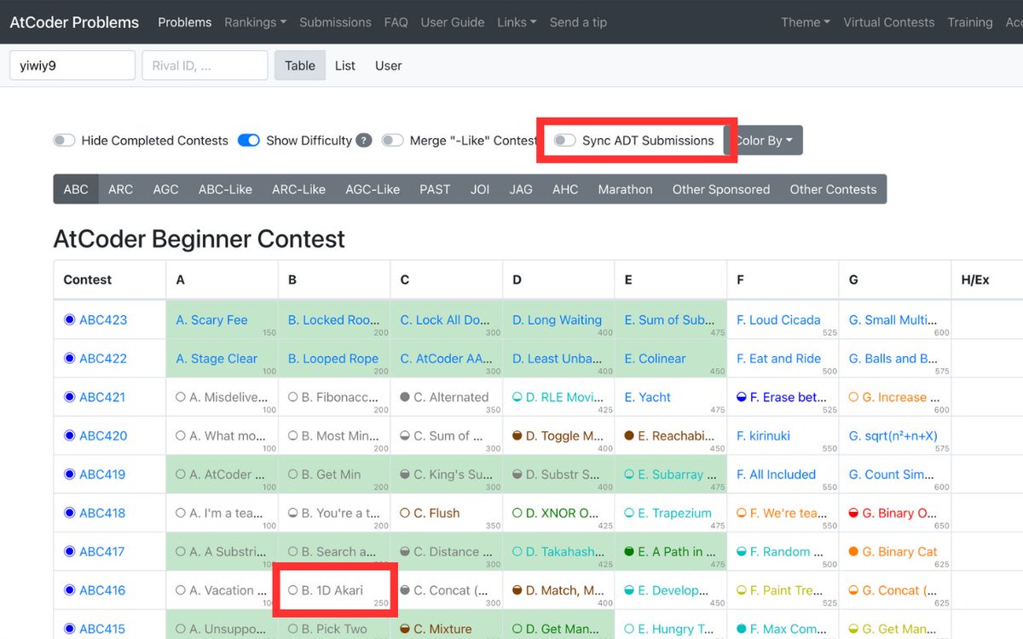Click the blue rating circle beside ABC421
Viewport: 1023px width, 639px height.
click(70, 397)
